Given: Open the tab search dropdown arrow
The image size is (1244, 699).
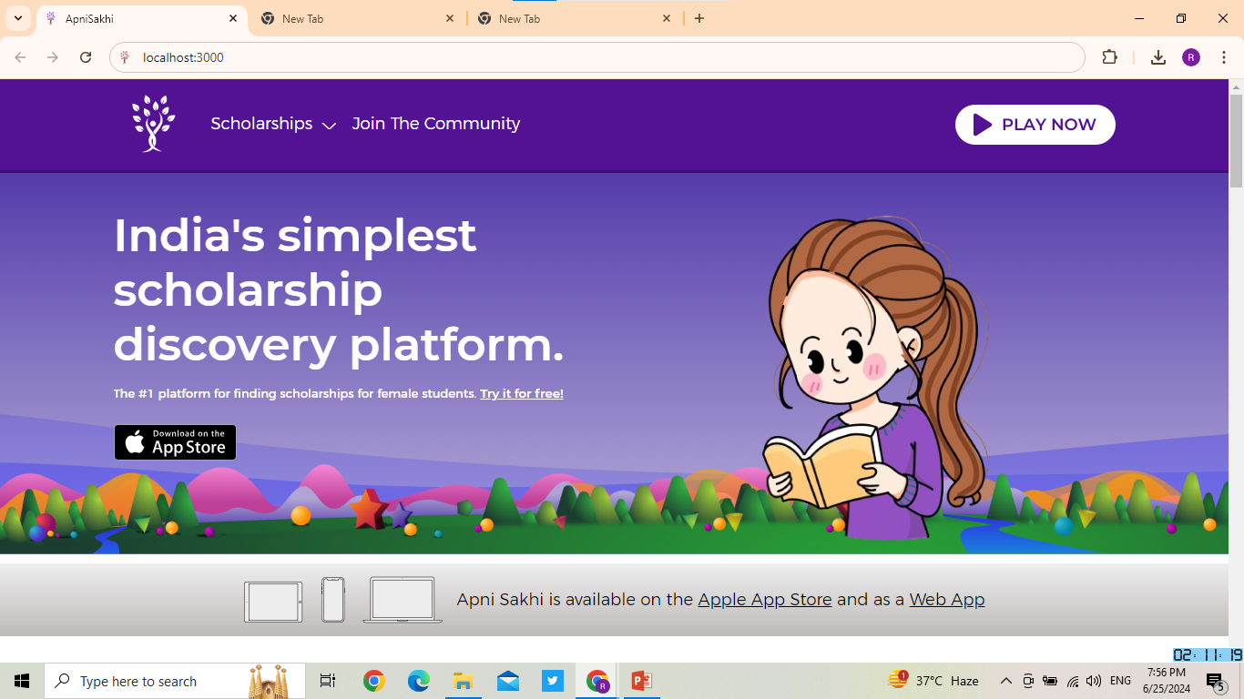Looking at the screenshot, I should pos(17,18).
